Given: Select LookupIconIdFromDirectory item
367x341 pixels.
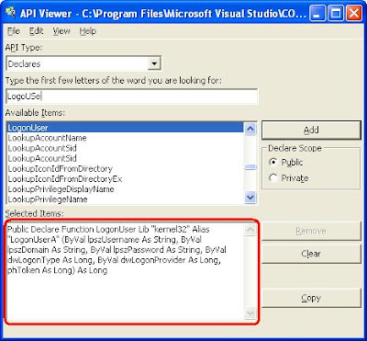Looking at the screenshot, I should 125,168.
